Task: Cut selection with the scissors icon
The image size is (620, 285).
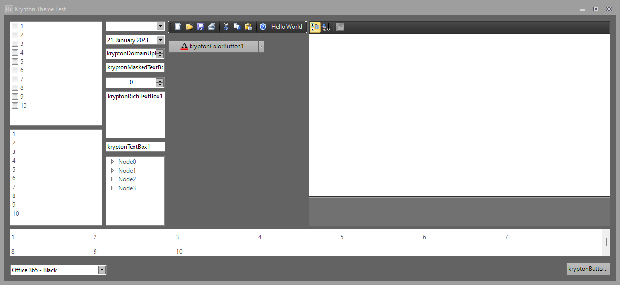Action: pos(226,27)
